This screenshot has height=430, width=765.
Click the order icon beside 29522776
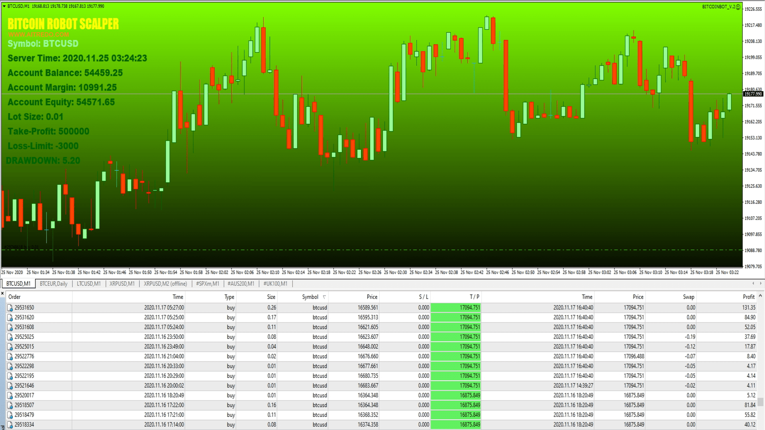(10, 356)
